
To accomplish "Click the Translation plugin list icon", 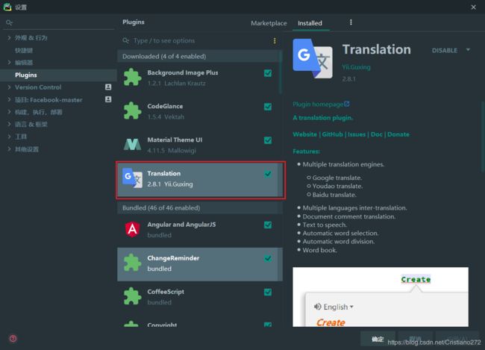I will (132, 178).
